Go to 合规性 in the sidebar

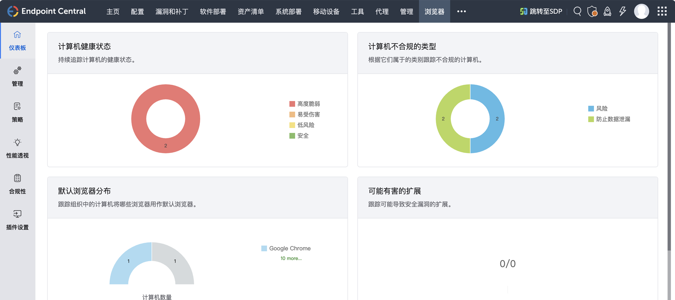pos(17,184)
